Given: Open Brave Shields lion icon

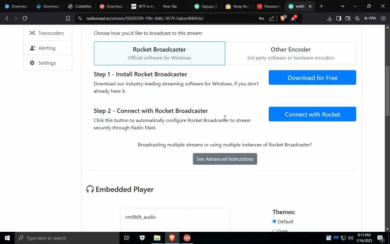Looking at the screenshot, I should (x=283, y=18).
